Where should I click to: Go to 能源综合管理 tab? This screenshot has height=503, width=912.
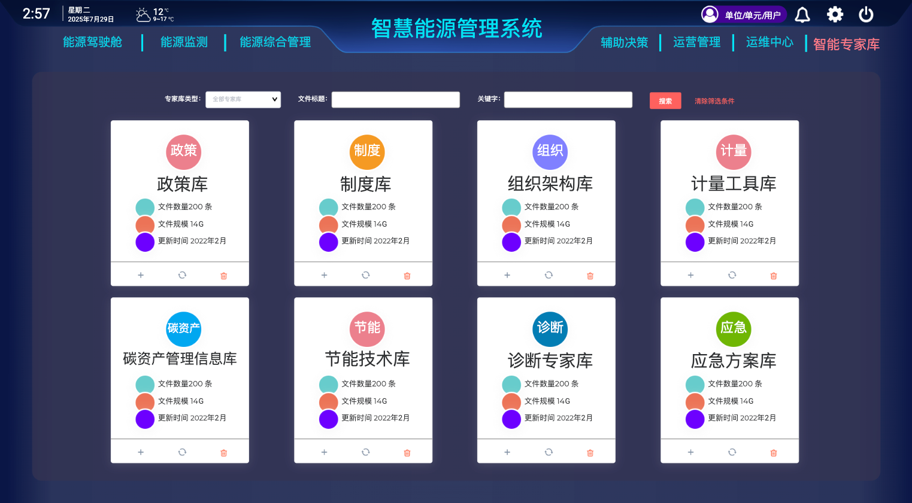(275, 42)
